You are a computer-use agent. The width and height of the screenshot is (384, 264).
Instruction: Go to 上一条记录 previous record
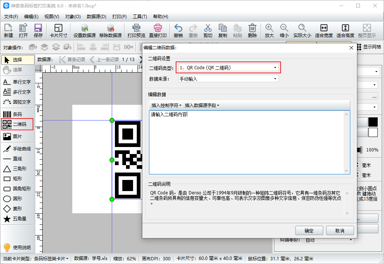pos(105,60)
